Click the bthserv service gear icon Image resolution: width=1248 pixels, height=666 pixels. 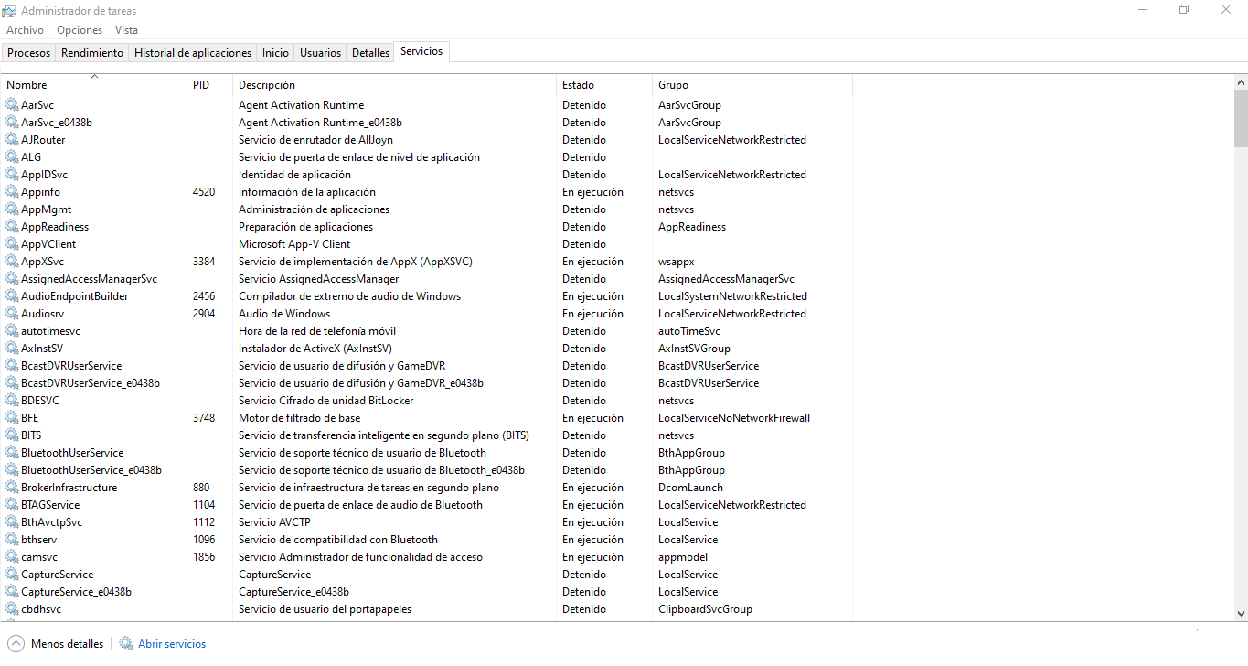click(x=12, y=540)
